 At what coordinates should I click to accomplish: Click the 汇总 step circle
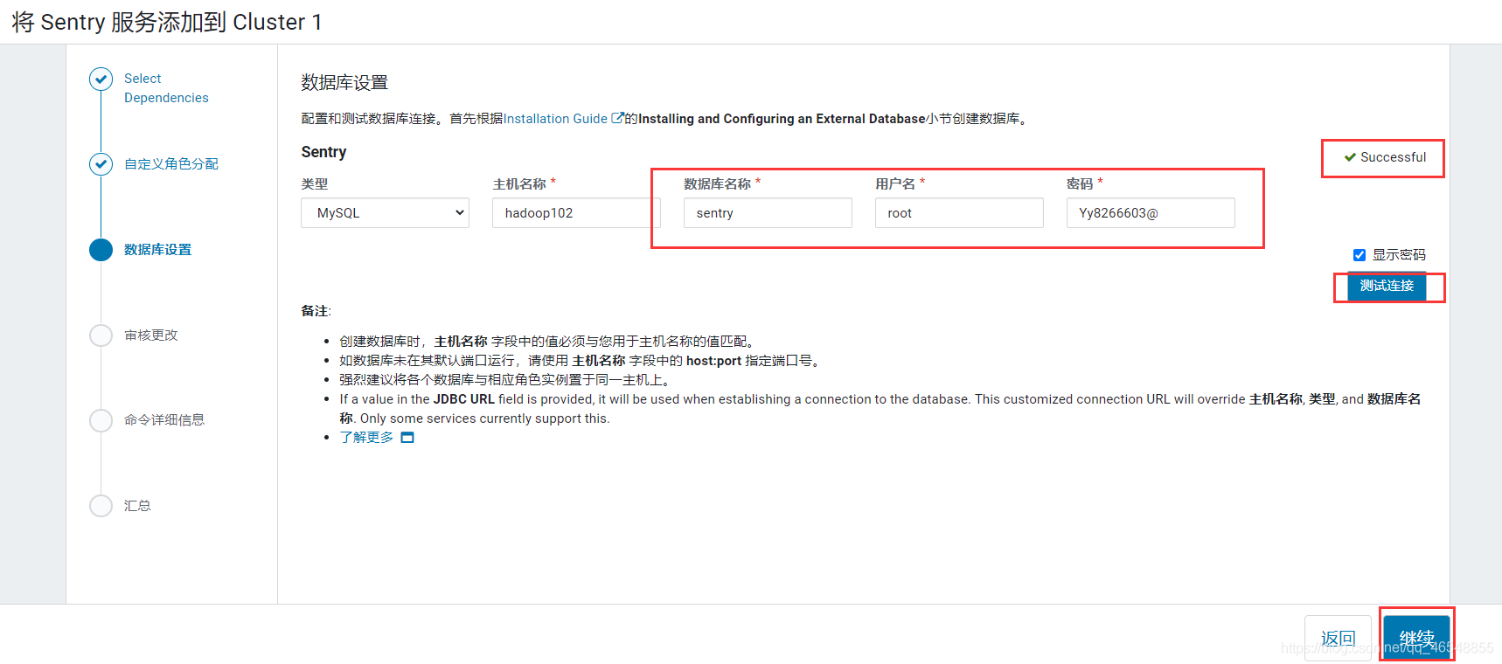click(101, 506)
